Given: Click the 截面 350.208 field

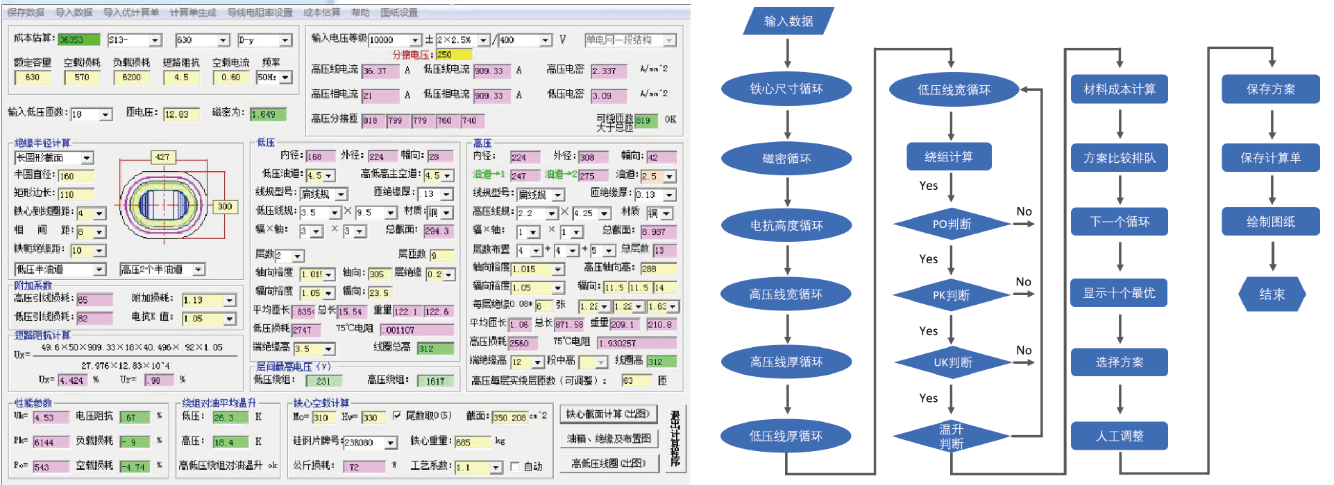Looking at the screenshot, I should pos(509,418).
